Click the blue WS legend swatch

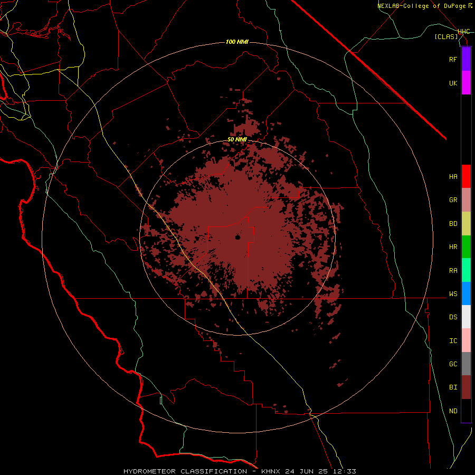[466, 293]
